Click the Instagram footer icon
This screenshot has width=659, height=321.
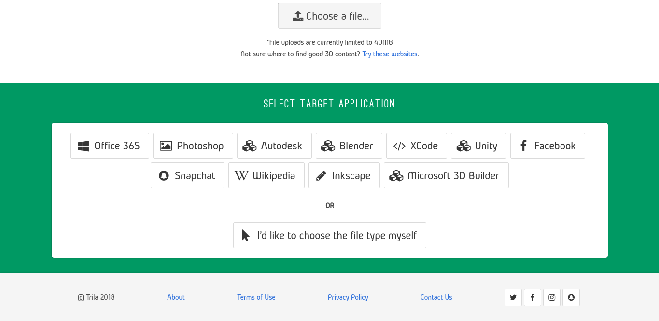point(552,297)
